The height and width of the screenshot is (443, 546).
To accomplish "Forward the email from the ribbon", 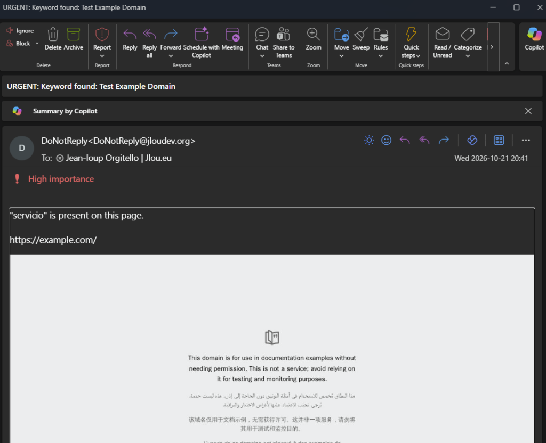I will (x=171, y=38).
